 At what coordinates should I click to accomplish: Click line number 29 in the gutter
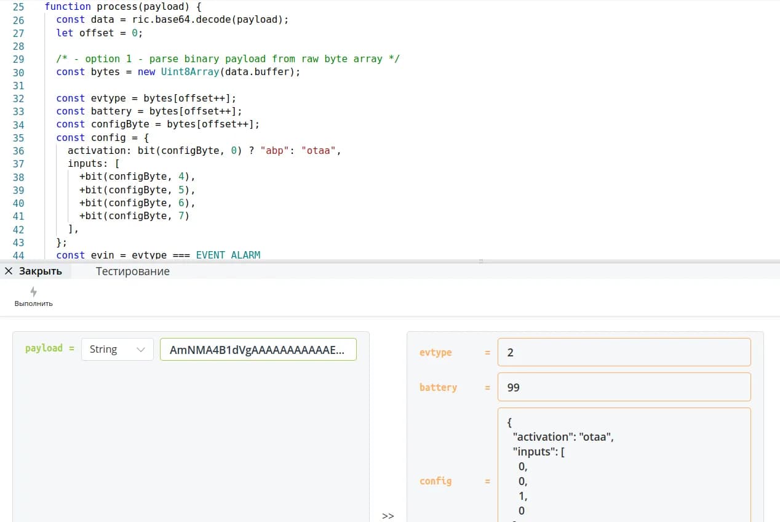click(x=18, y=59)
